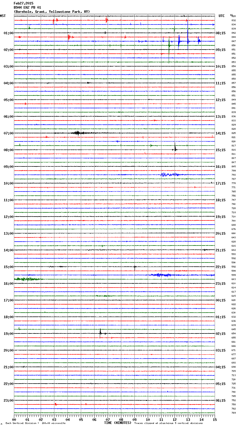
Task: Select the 21:00 MST hour label
Action: [9, 367]
